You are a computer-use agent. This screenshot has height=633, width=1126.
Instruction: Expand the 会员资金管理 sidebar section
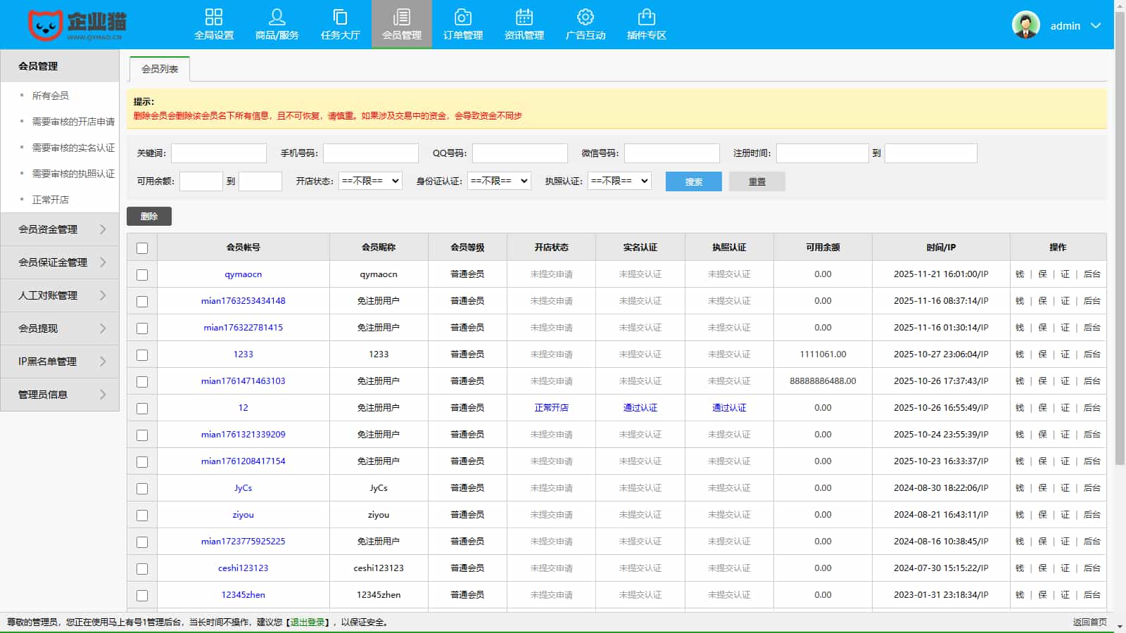(60, 229)
